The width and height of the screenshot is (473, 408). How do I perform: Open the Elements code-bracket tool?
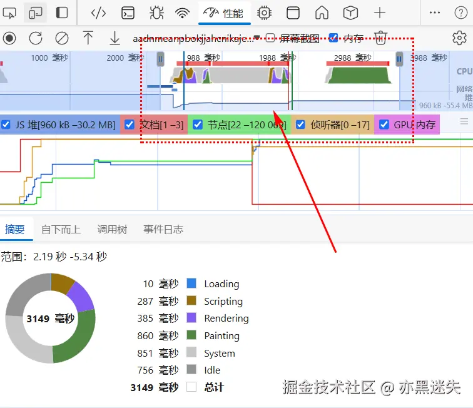pyautogui.click(x=98, y=13)
